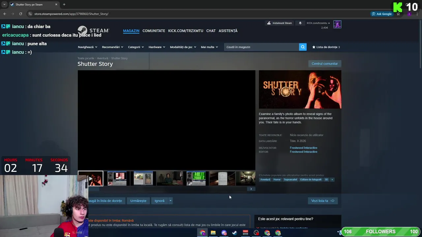
Task: Click the magnifier search button
Action: (x=303, y=47)
